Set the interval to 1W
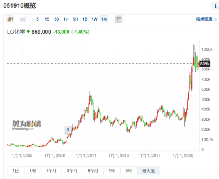The width and height of the screenshot is (219, 179). (x=94, y=19)
